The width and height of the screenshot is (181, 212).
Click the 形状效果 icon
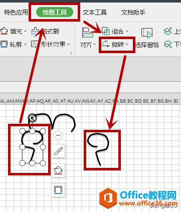35,44
